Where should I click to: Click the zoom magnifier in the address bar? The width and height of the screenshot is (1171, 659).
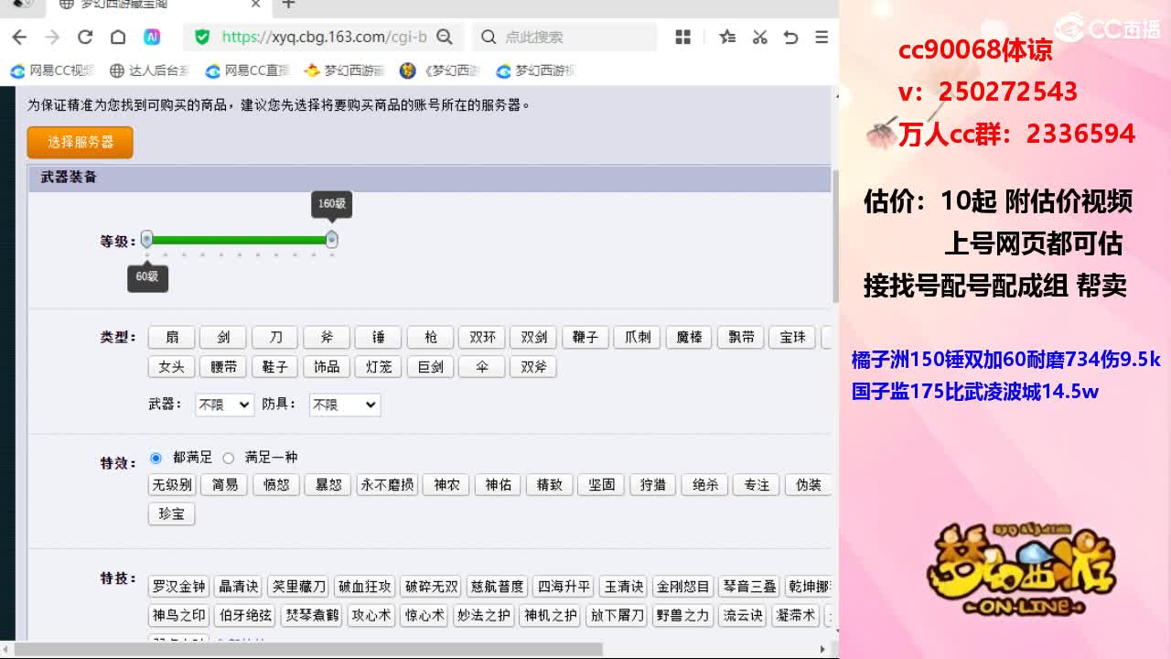click(x=445, y=37)
